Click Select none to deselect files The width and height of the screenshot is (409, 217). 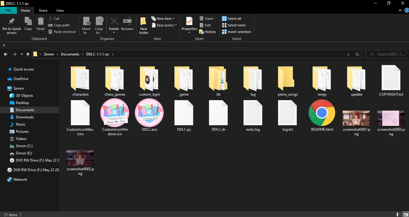point(234,25)
